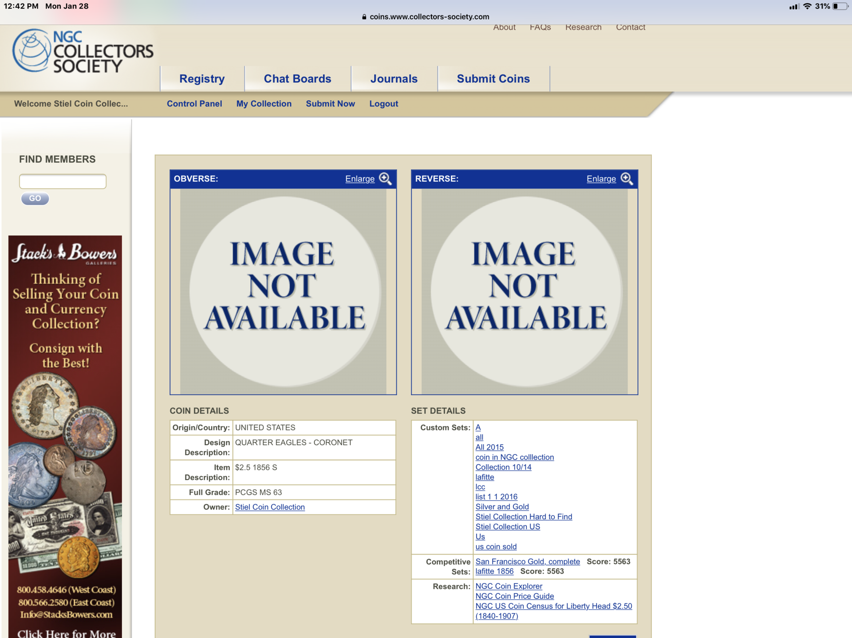Open the Registry tab
This screenshot has height=638, width=852.
pos(202,79)
